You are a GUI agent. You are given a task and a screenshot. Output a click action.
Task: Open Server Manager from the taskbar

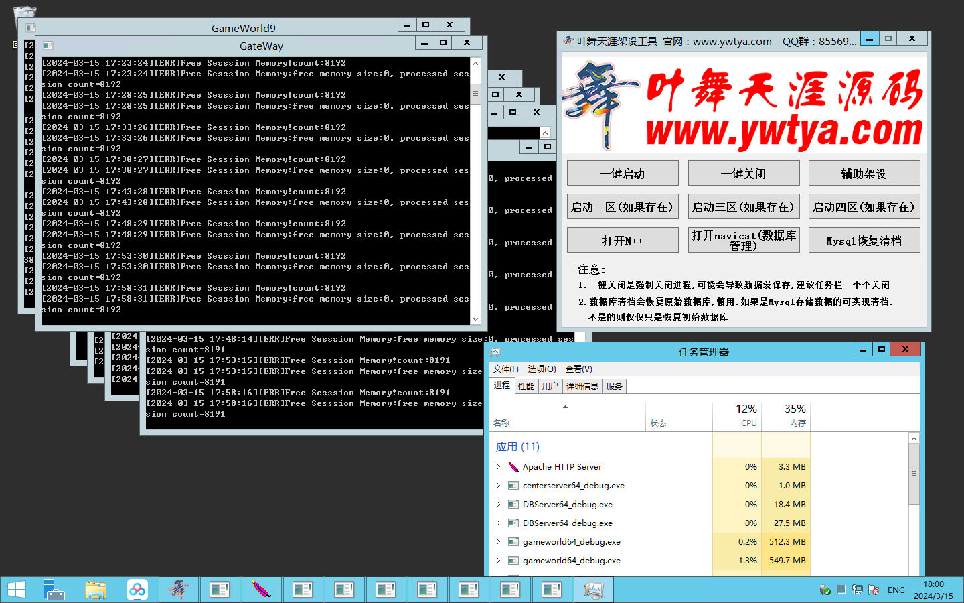54,590
